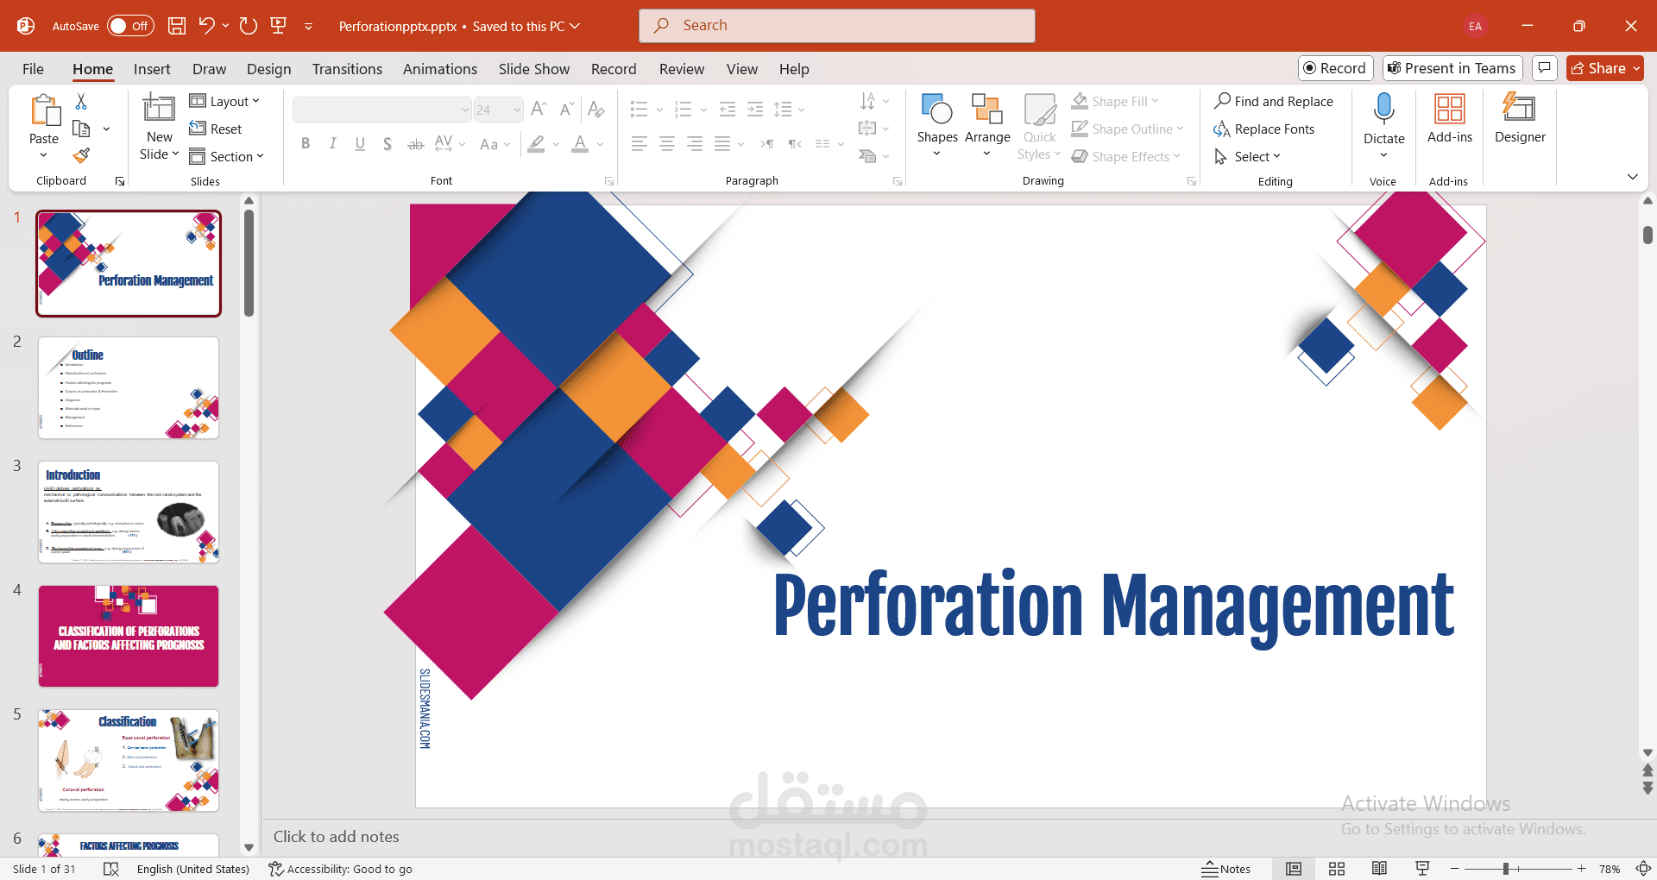The height and width of the screenshot is (880, 1657).
Task: Open the File menu
Action: [33, 69]
